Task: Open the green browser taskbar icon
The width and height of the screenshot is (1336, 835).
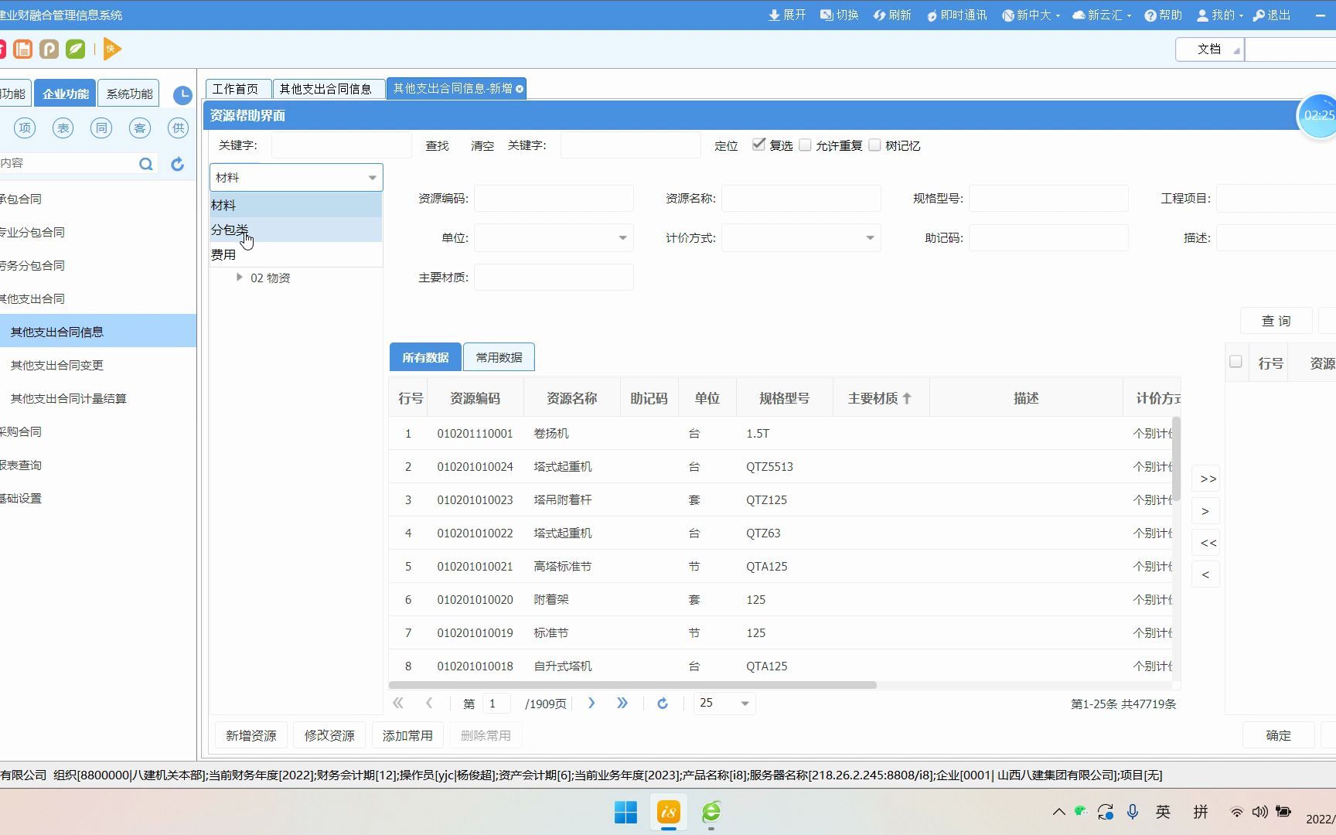Action: click(711, 812)
